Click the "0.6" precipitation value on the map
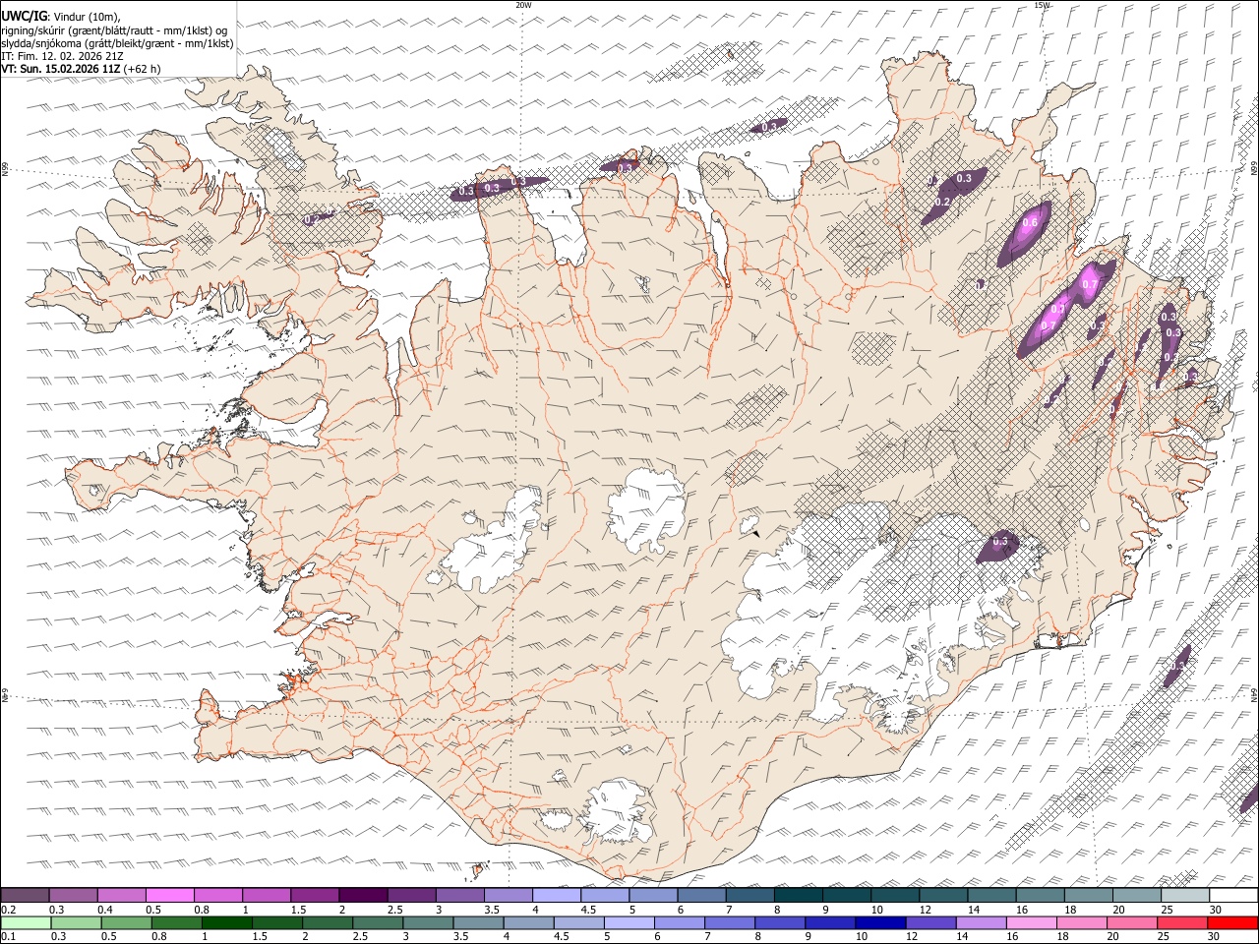 1030,222
